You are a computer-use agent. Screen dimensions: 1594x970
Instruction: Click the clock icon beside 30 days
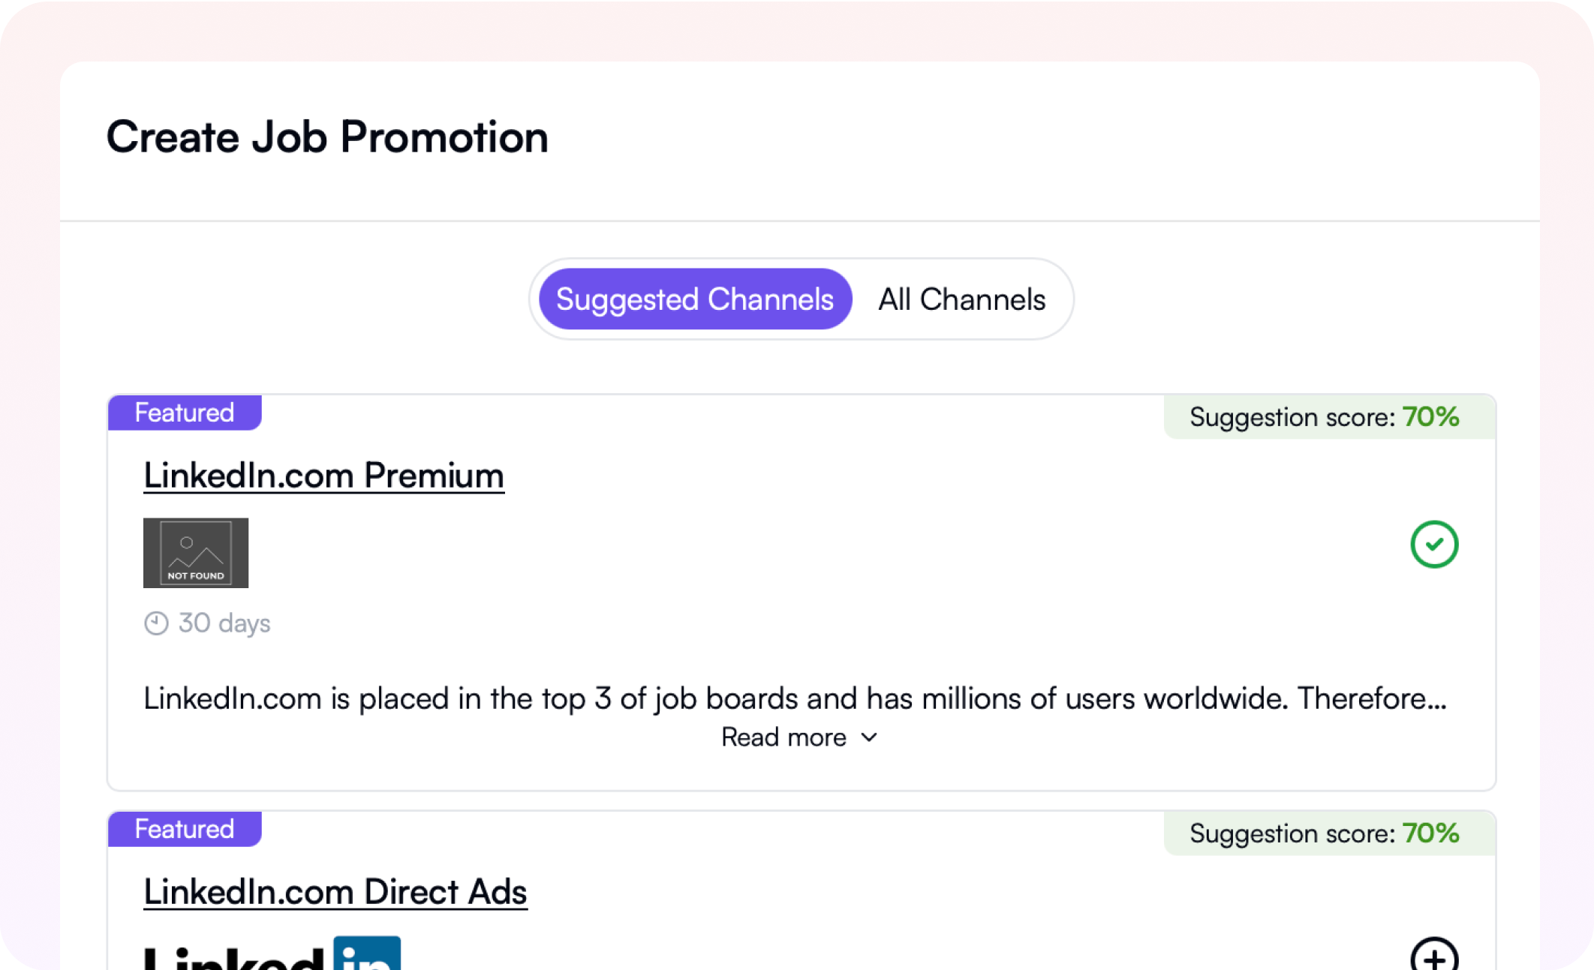click(x=156, y=623)
